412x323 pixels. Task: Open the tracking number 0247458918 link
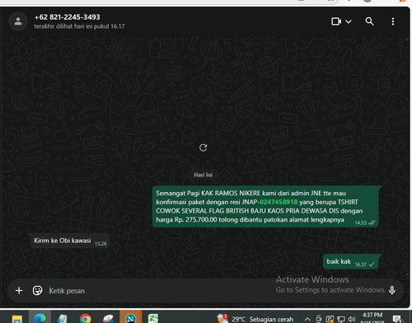pyautogui.click(x=279, y=202)
